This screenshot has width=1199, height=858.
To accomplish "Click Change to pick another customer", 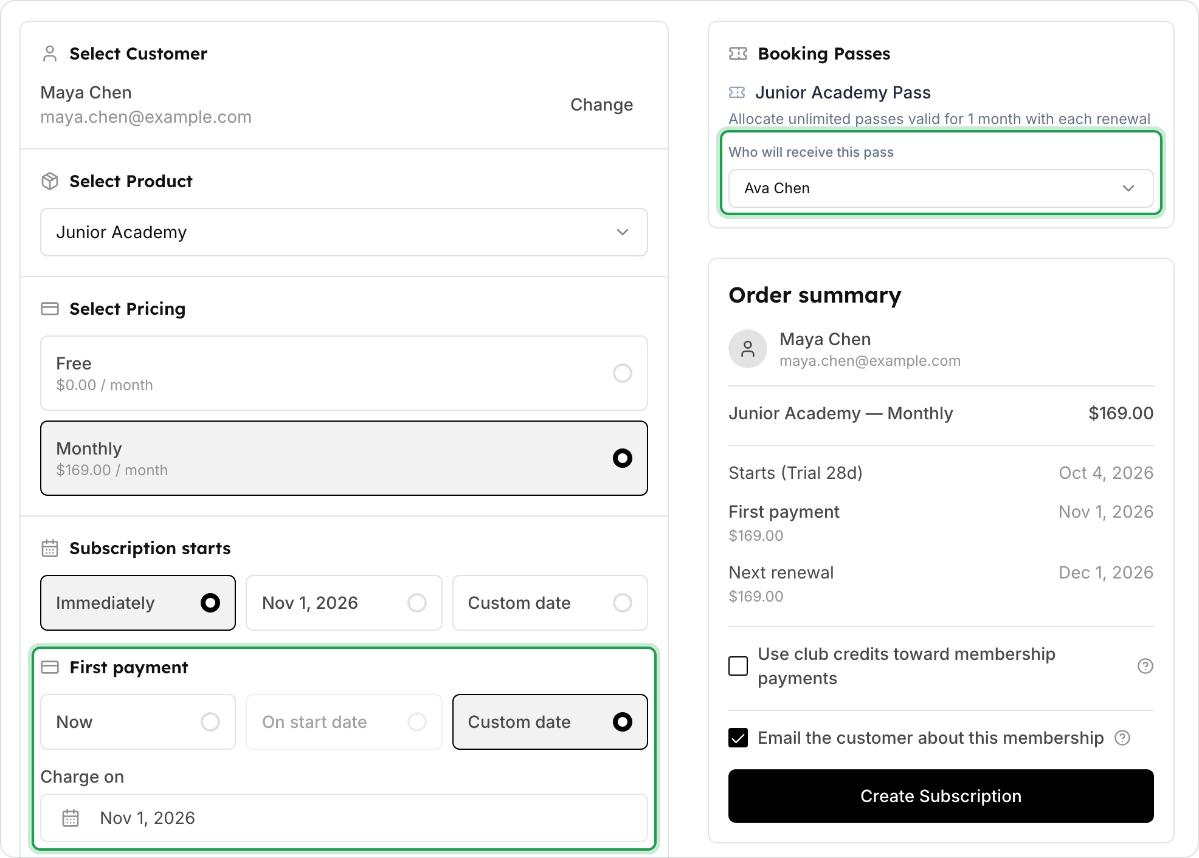I will [x=602, y=105].
